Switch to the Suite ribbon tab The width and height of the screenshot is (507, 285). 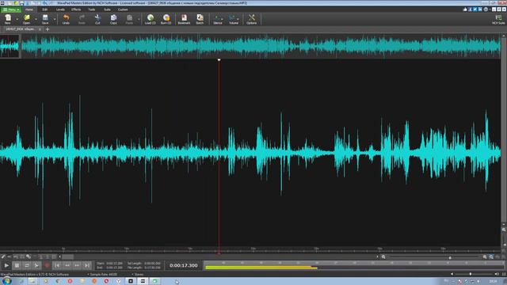tap(107, 9)
